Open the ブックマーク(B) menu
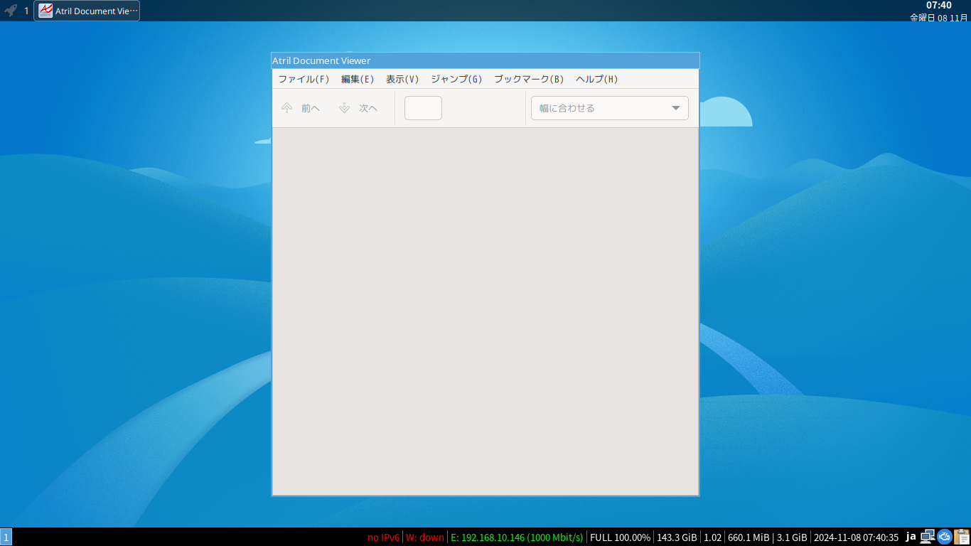 (529, 79)
